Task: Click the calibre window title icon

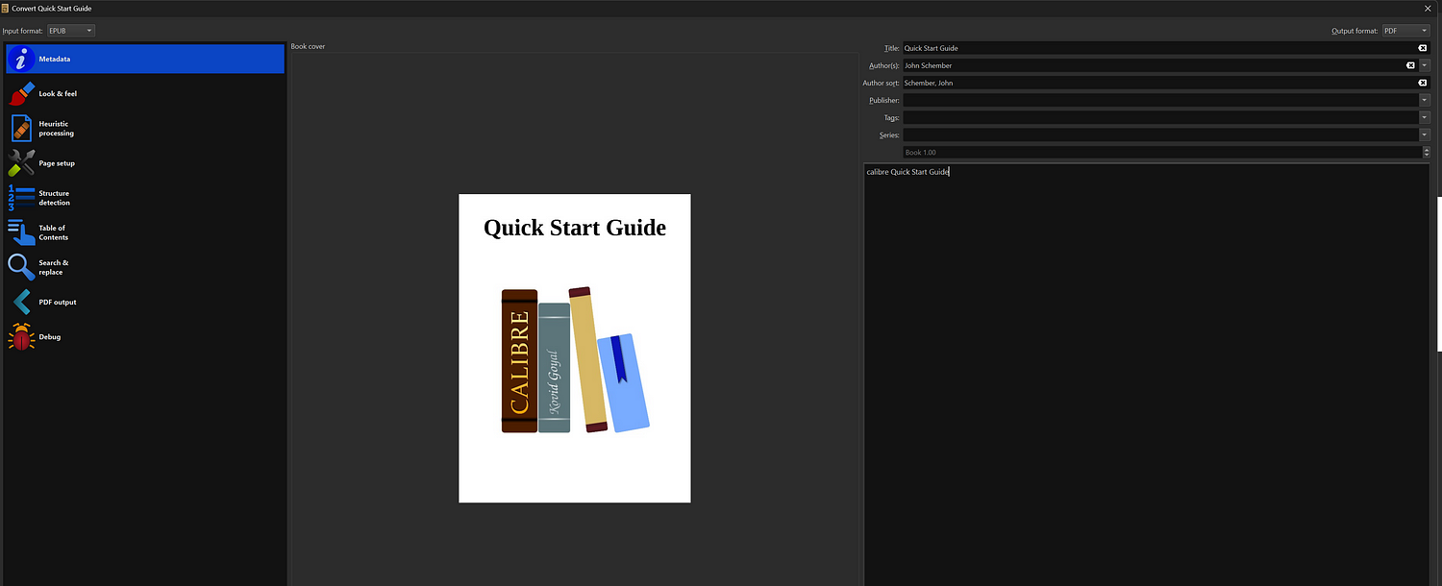Action: click(x=5, y=8)
